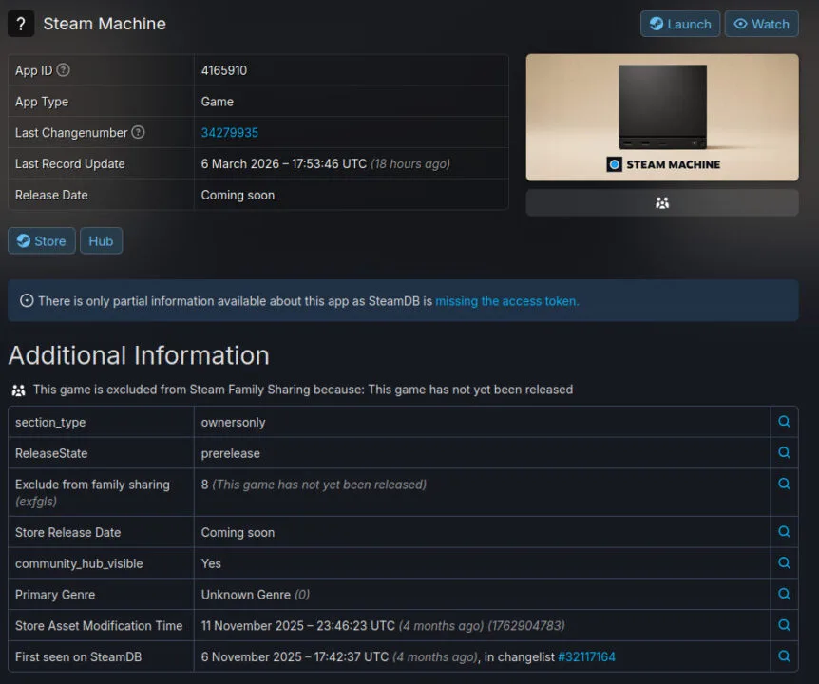Viewport: 819px width, 684px height.
Task: Open the Hub page
Action: pyautogui.click(x=101, y=240)
